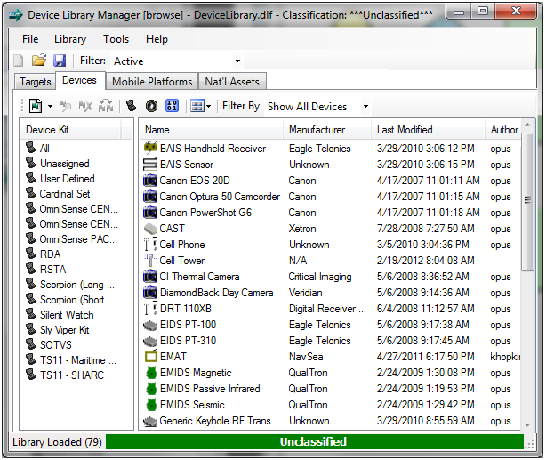Click the DiamondBack Day Camera icon

click(150, 293)
